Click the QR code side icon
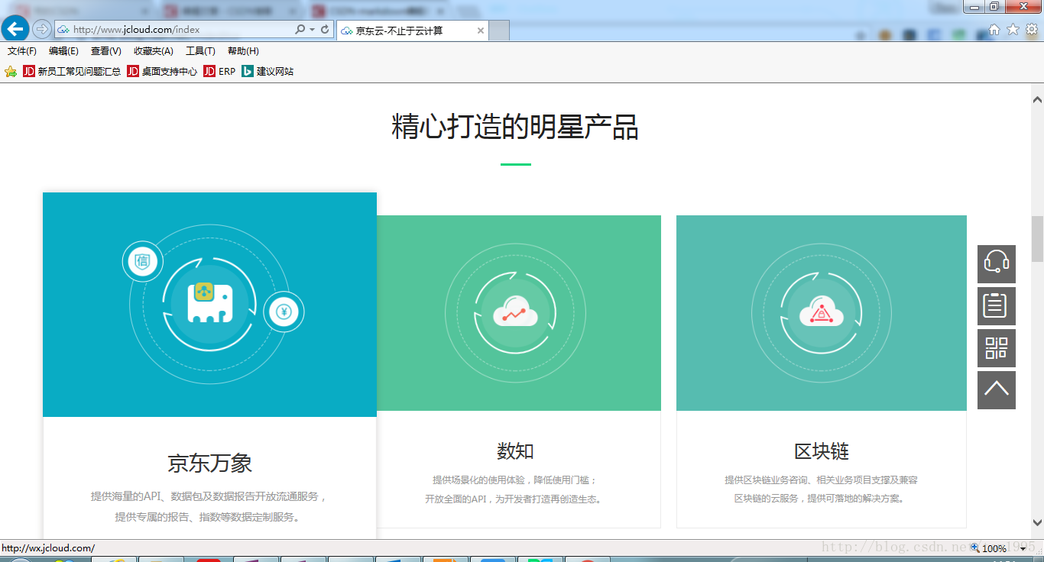This screenshot has width=1044, height=562. pos(997,348)
